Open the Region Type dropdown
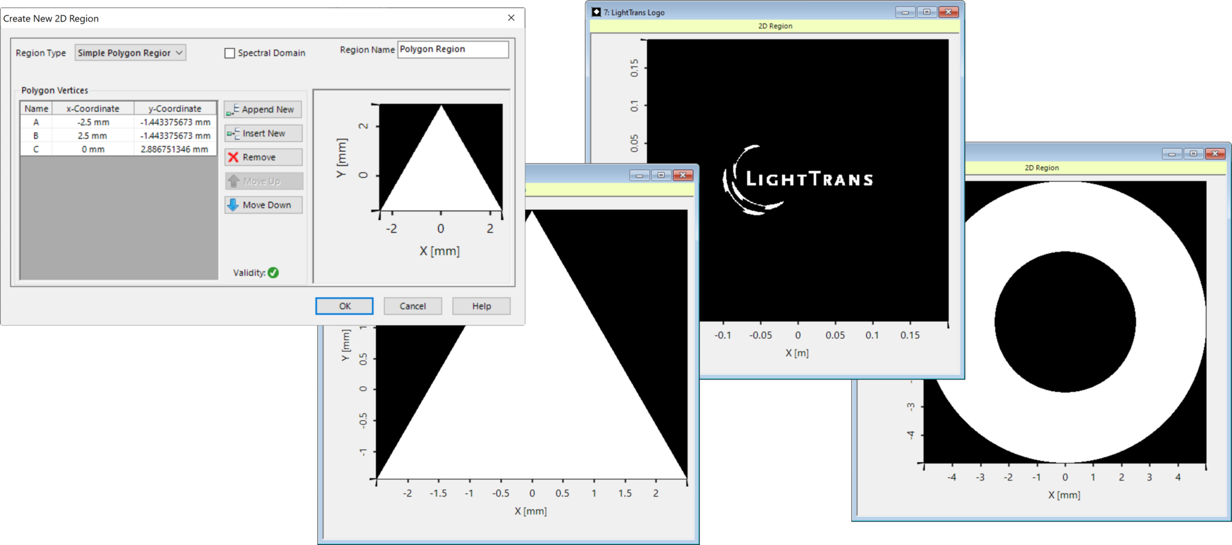Image resolution: width=1232 pixels, height=545 pixels. (130, 53)
